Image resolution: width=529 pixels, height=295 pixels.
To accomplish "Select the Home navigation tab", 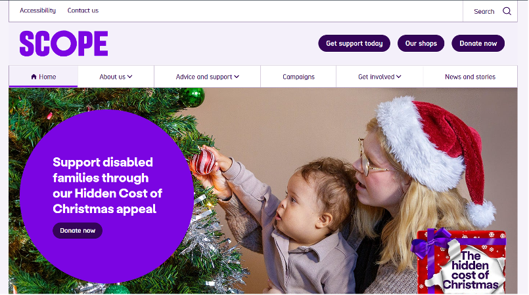I will tap(43, 77).
